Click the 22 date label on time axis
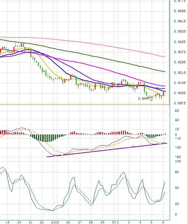The width and height of the screenshot is (188, 224). tap(42, 222)
